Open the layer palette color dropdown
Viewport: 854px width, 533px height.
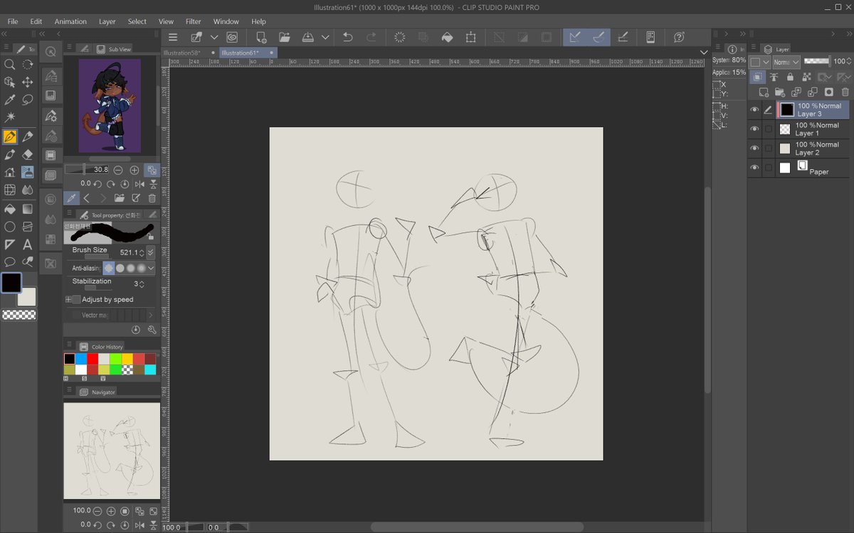tap(760, 62)
